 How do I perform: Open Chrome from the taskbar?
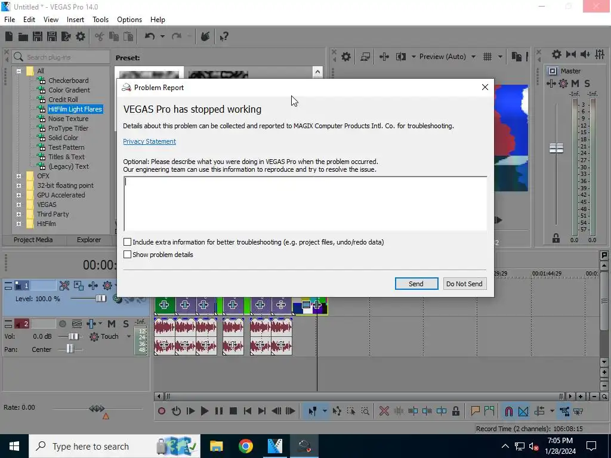click(245, 446)
